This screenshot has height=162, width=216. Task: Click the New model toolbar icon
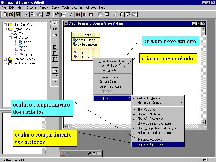(x=5, y=14)
